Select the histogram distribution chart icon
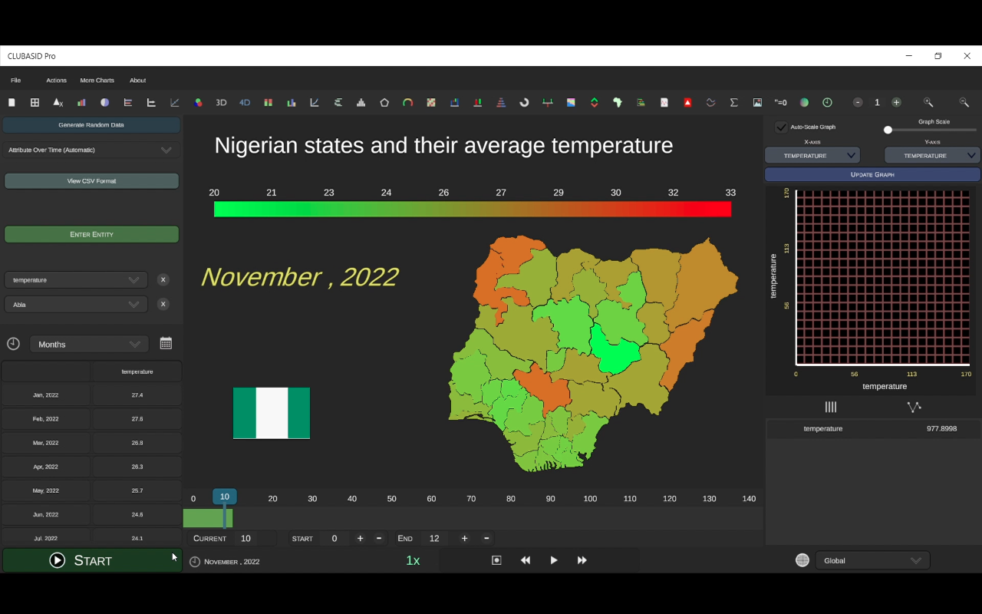Viewport: 982px width, 614px height. tap(361, 102)
